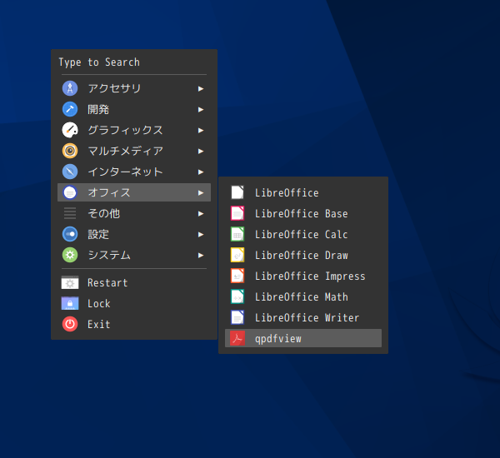Open the マルチメディア menu category
Screen dimensions: 500x458
pos(134,151)
